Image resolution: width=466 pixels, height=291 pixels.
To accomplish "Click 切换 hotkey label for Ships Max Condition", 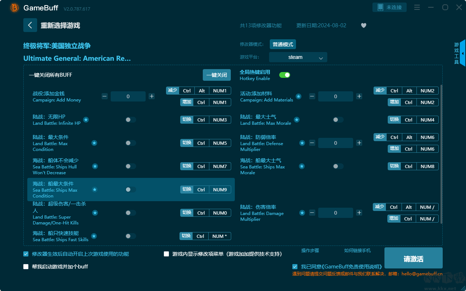I will pyautogui.click(x=187, y=190).
